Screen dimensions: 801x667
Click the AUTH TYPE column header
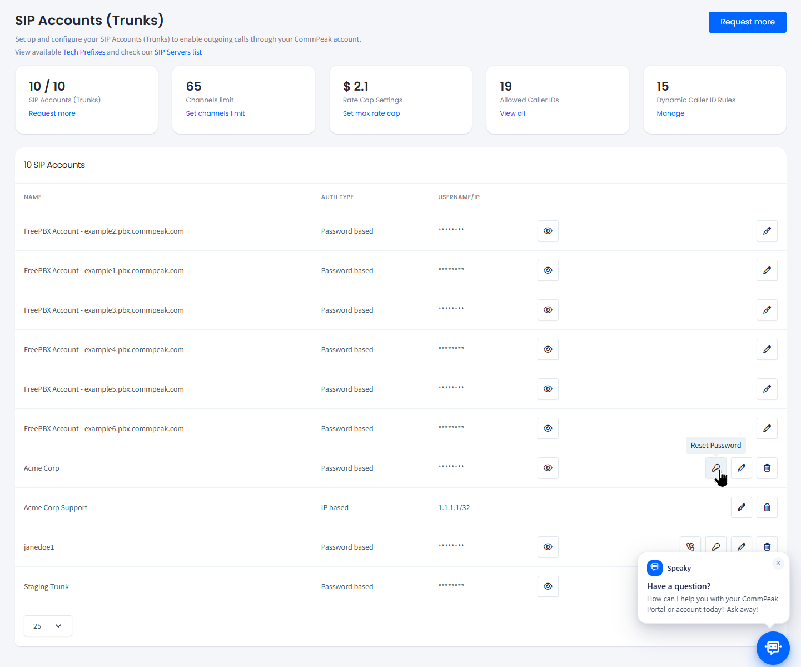click(x=337, y=197)
